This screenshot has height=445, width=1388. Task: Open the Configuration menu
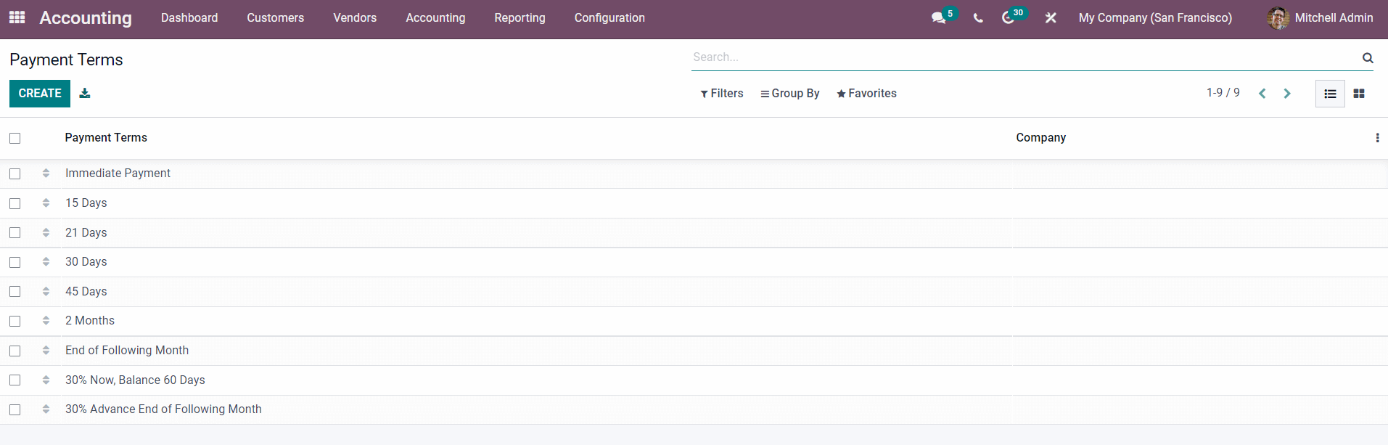[609, 17]
